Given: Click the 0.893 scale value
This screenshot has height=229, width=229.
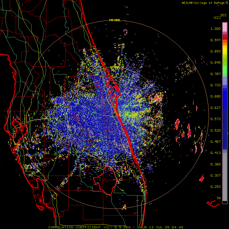Looking at the screenshot, I should 216,51.
